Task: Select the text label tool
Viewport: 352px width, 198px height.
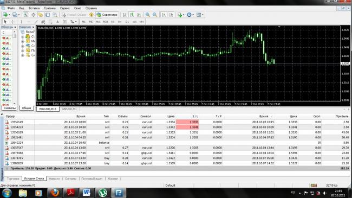Action: coord(58,22)
